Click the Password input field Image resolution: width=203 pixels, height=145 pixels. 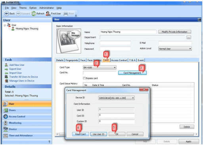click(115, 49)
